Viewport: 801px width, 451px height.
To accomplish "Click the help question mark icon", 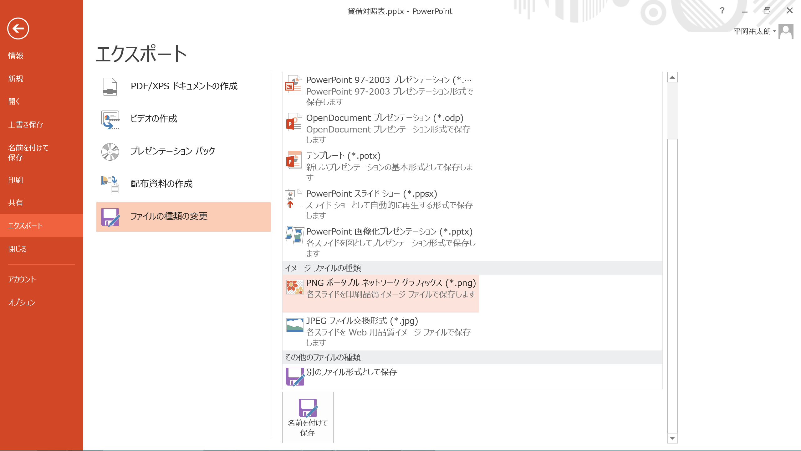I will pyautogui.click(x=722, y=11).
